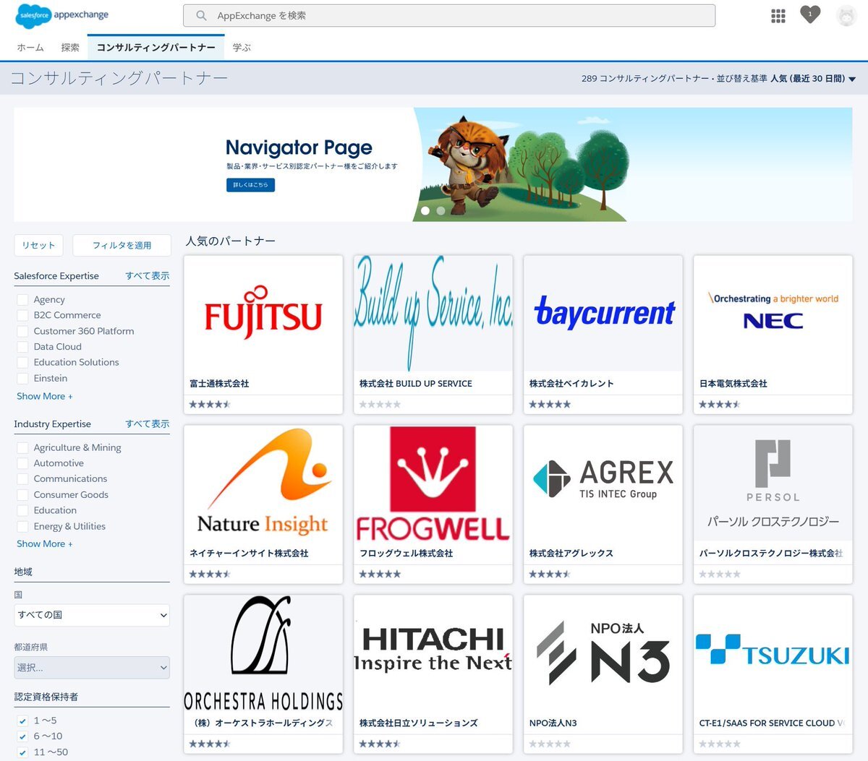Show all Industry Expertise via すべて表示
The image size is (868, 761).
(148, 424)
